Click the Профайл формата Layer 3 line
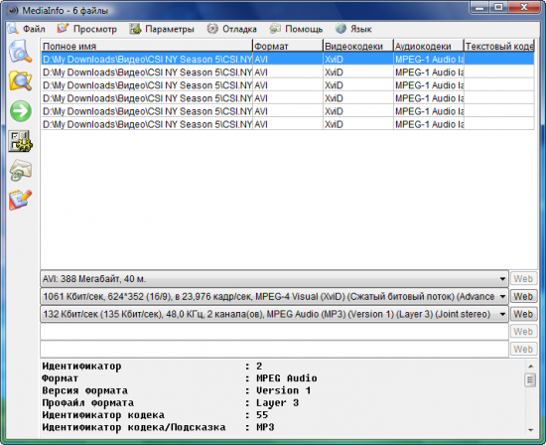 tap(171, 403)
